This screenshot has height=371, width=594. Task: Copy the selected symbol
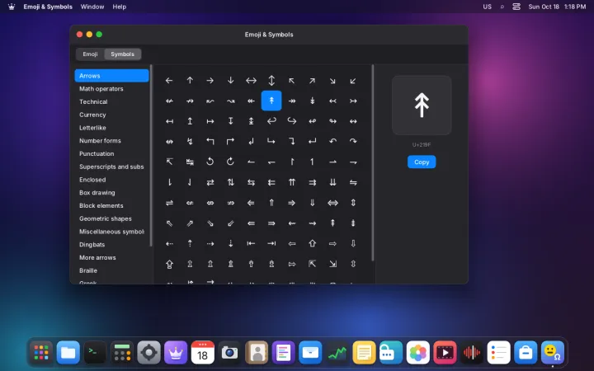tap(422, 162)
